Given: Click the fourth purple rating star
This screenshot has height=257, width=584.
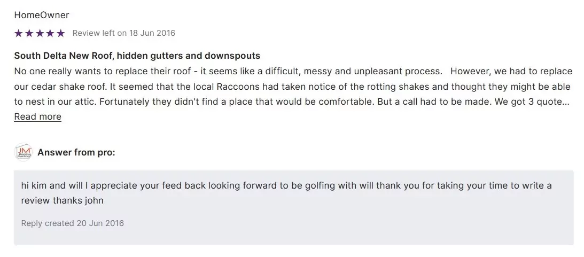Looking at the screenshot, I should coord(50,33).
